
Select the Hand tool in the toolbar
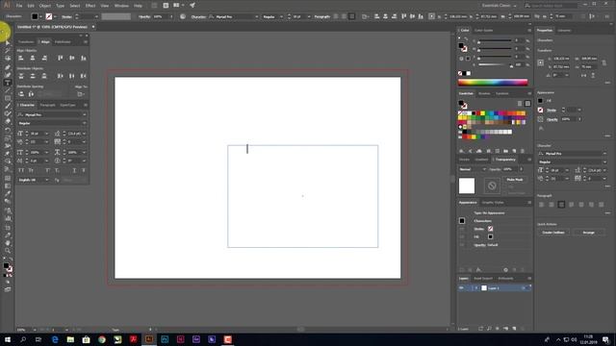point(8,243)
